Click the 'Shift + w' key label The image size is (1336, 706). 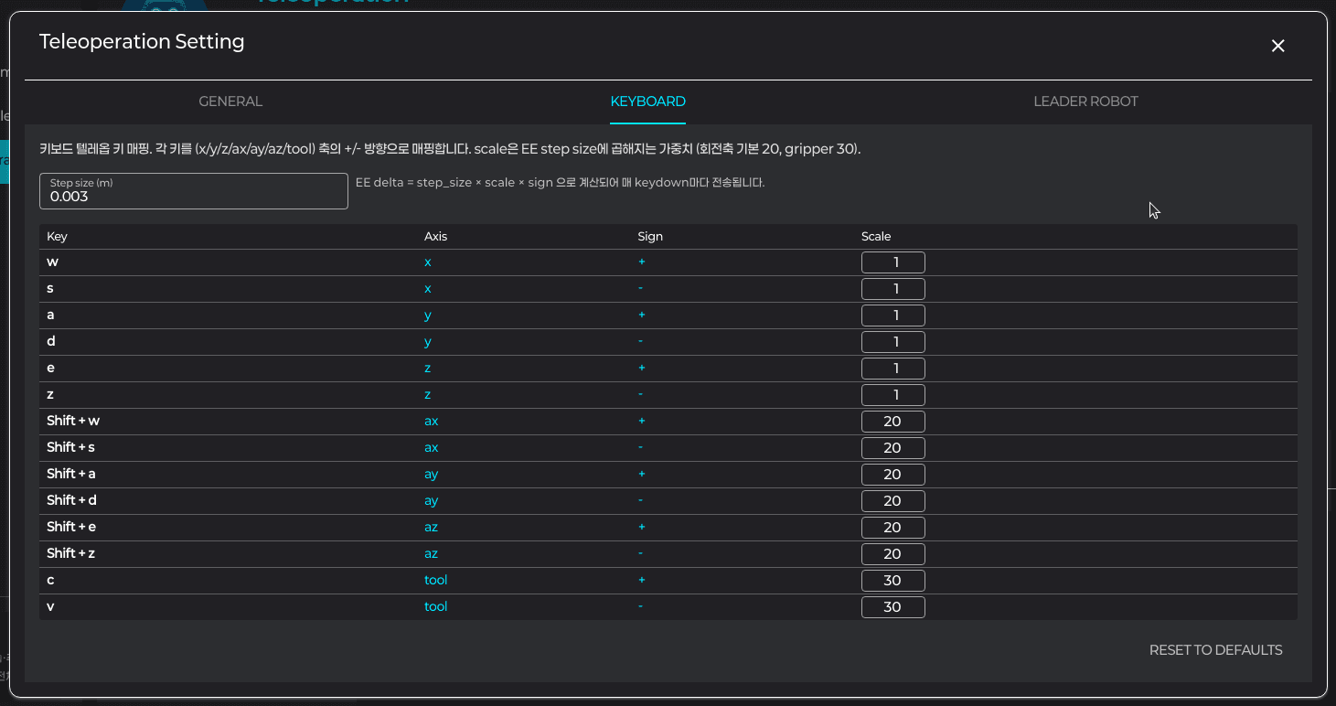[x=73, y=422]
